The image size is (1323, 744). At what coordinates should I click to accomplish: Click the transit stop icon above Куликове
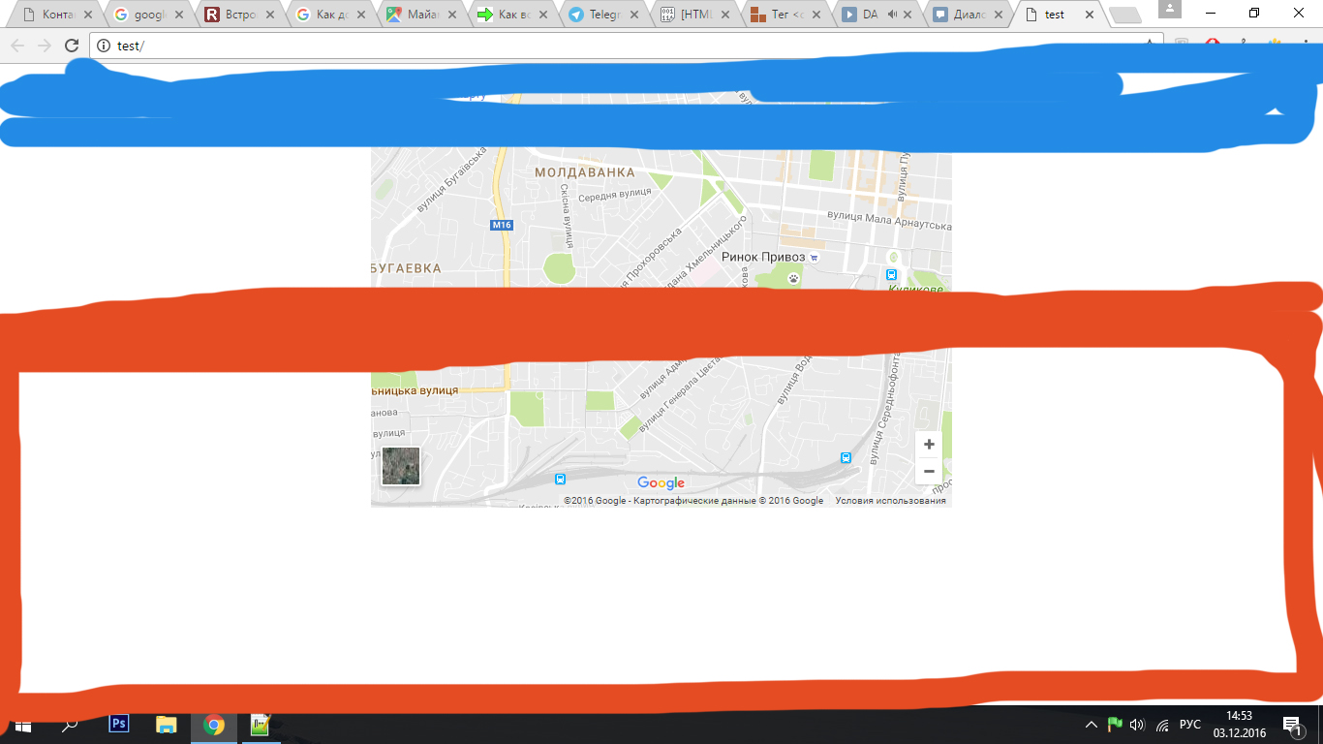(x=892, y=275)
